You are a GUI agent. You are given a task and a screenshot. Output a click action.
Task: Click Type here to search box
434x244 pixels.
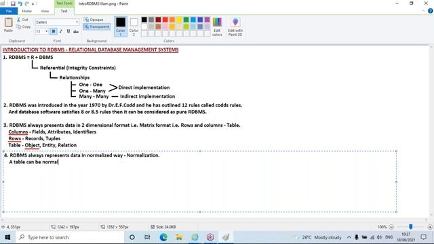[69, 237]
